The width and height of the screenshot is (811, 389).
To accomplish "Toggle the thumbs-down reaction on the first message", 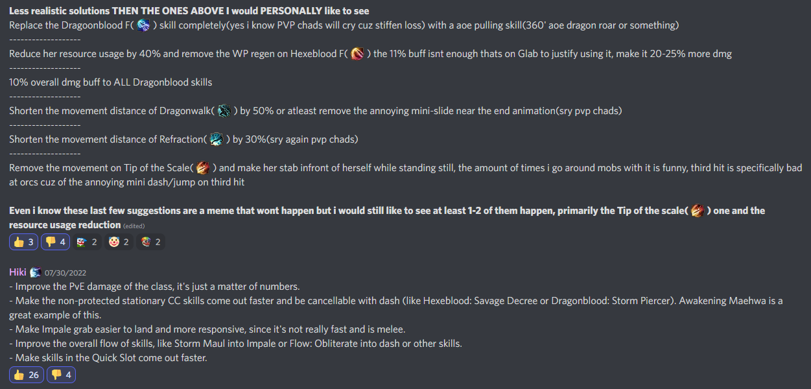I will (56, 242).
